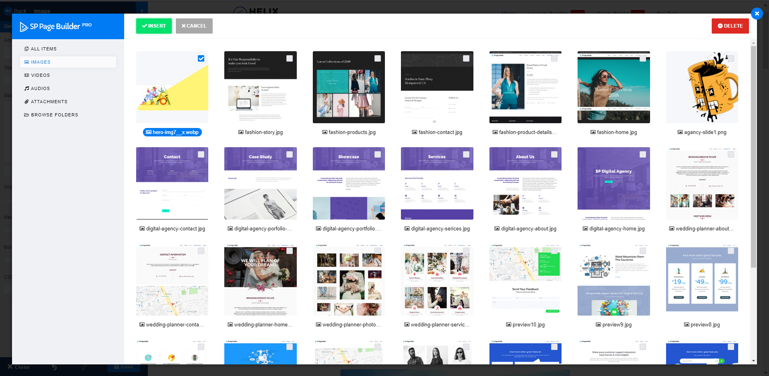Check the fashion-story.jpg checkbox

coord(290,58)
